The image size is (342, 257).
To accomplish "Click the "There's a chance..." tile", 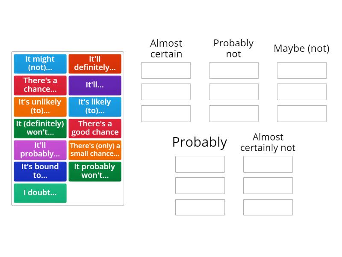I will [40, 85].
